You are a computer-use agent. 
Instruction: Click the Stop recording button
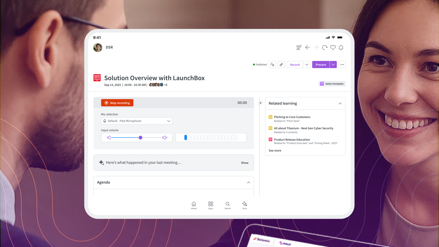coord(117,103)
